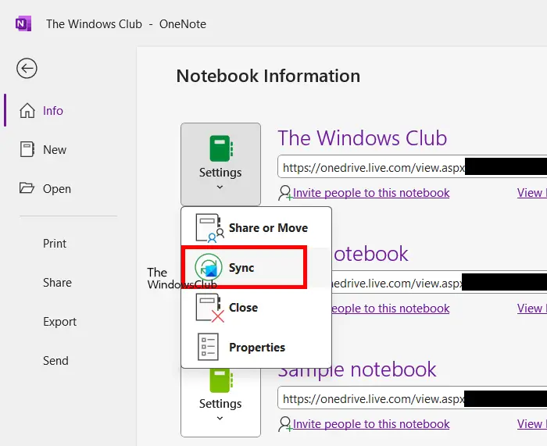This screenshot has height=446, width=547.
Task: Click the Close notebook icon with red X
Action: [x=209, y=308]
